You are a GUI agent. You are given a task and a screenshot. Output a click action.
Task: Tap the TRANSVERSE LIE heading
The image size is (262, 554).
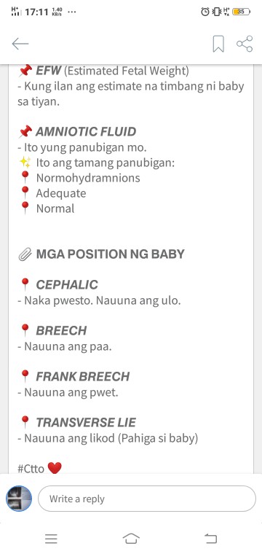coord(86,422)
